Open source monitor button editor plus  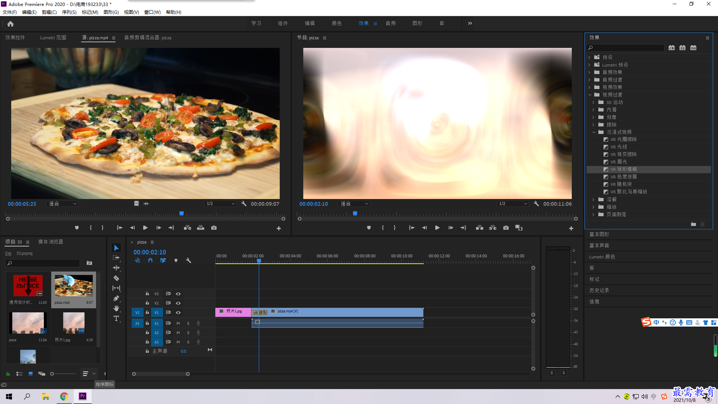click(x=279, y=228)
